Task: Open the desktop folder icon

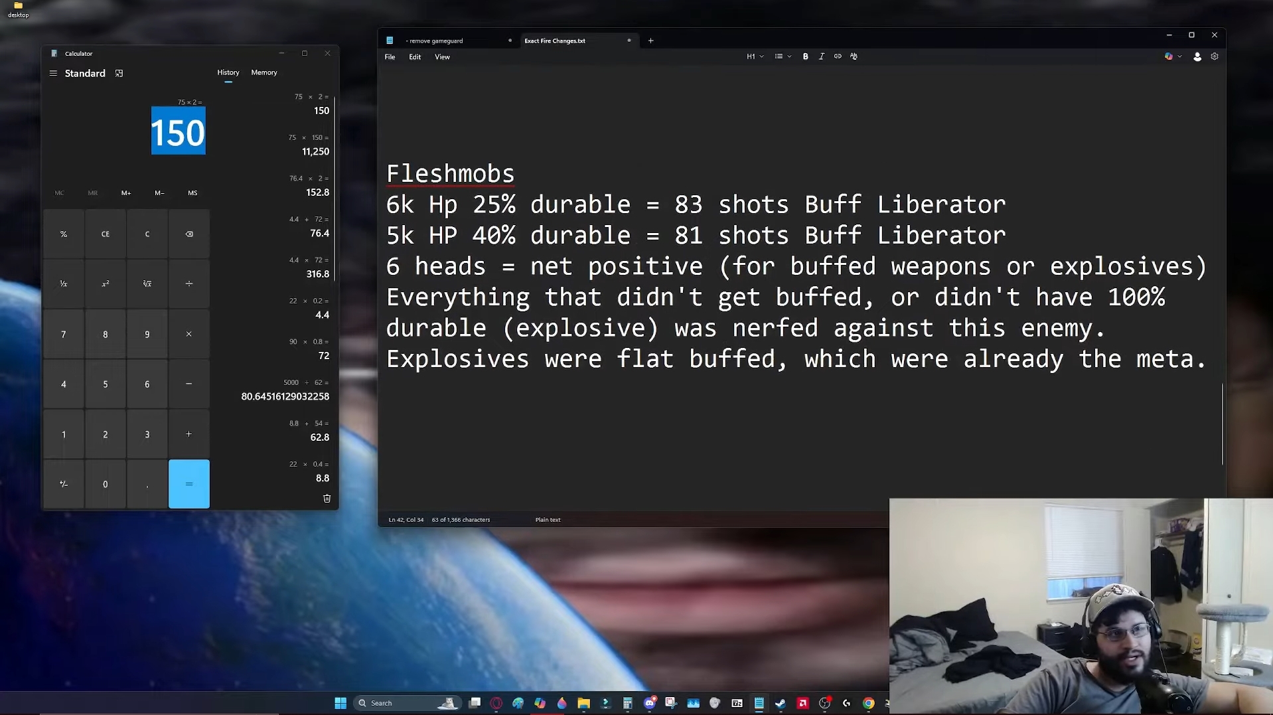Action: pos(19,9)
